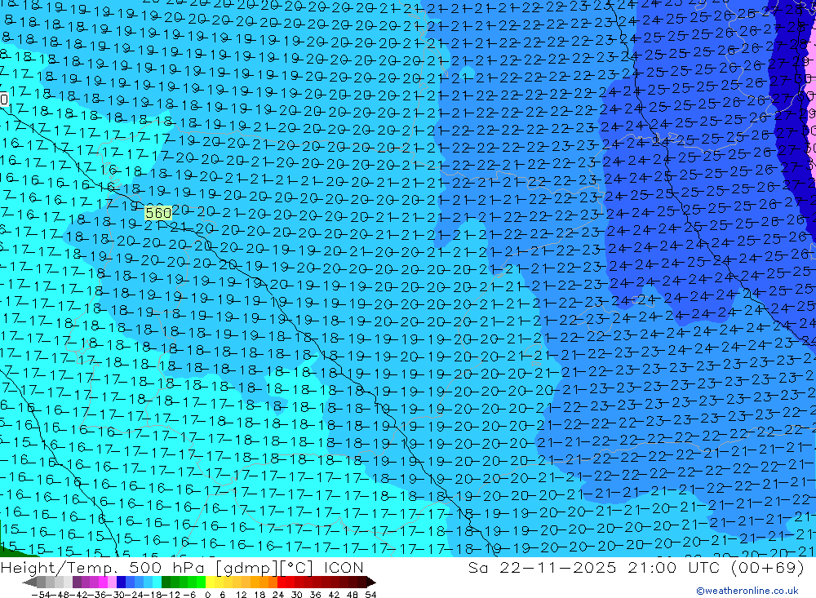Open the weatheronline.co.uk copyright link
The image size is (816, 598).
(747, 591)
